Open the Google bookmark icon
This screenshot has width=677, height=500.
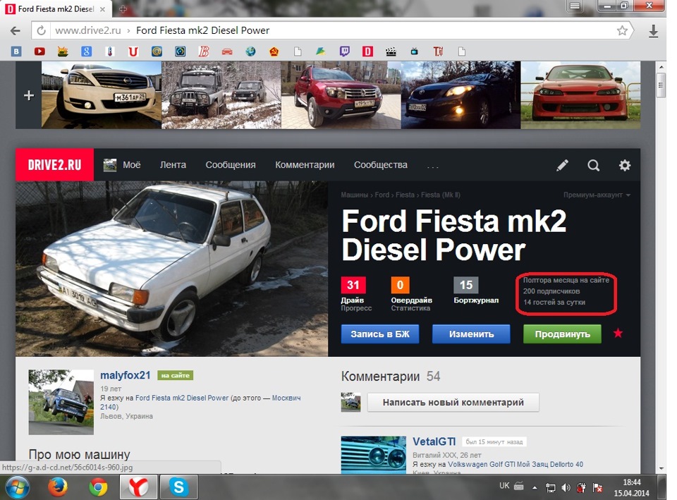click(86, 51)
